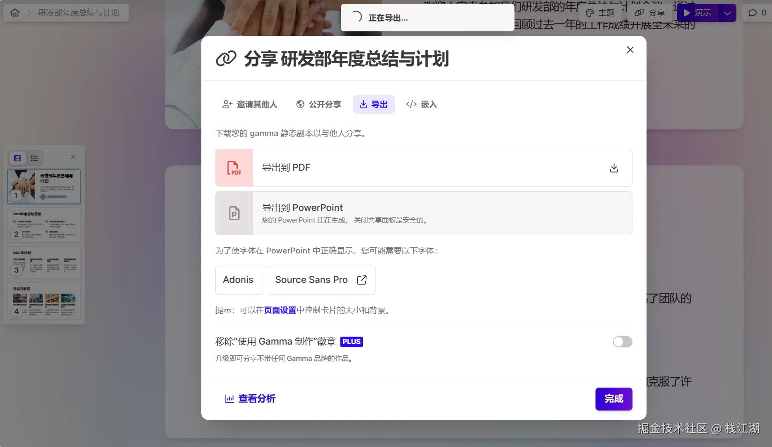Screen dimensions: 772x447
Task: Open the 邀请其他人 tab
Action: coord(250,104)
